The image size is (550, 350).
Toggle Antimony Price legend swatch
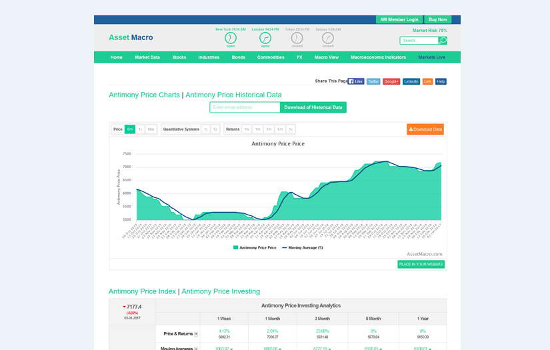(x=235, y=247)
